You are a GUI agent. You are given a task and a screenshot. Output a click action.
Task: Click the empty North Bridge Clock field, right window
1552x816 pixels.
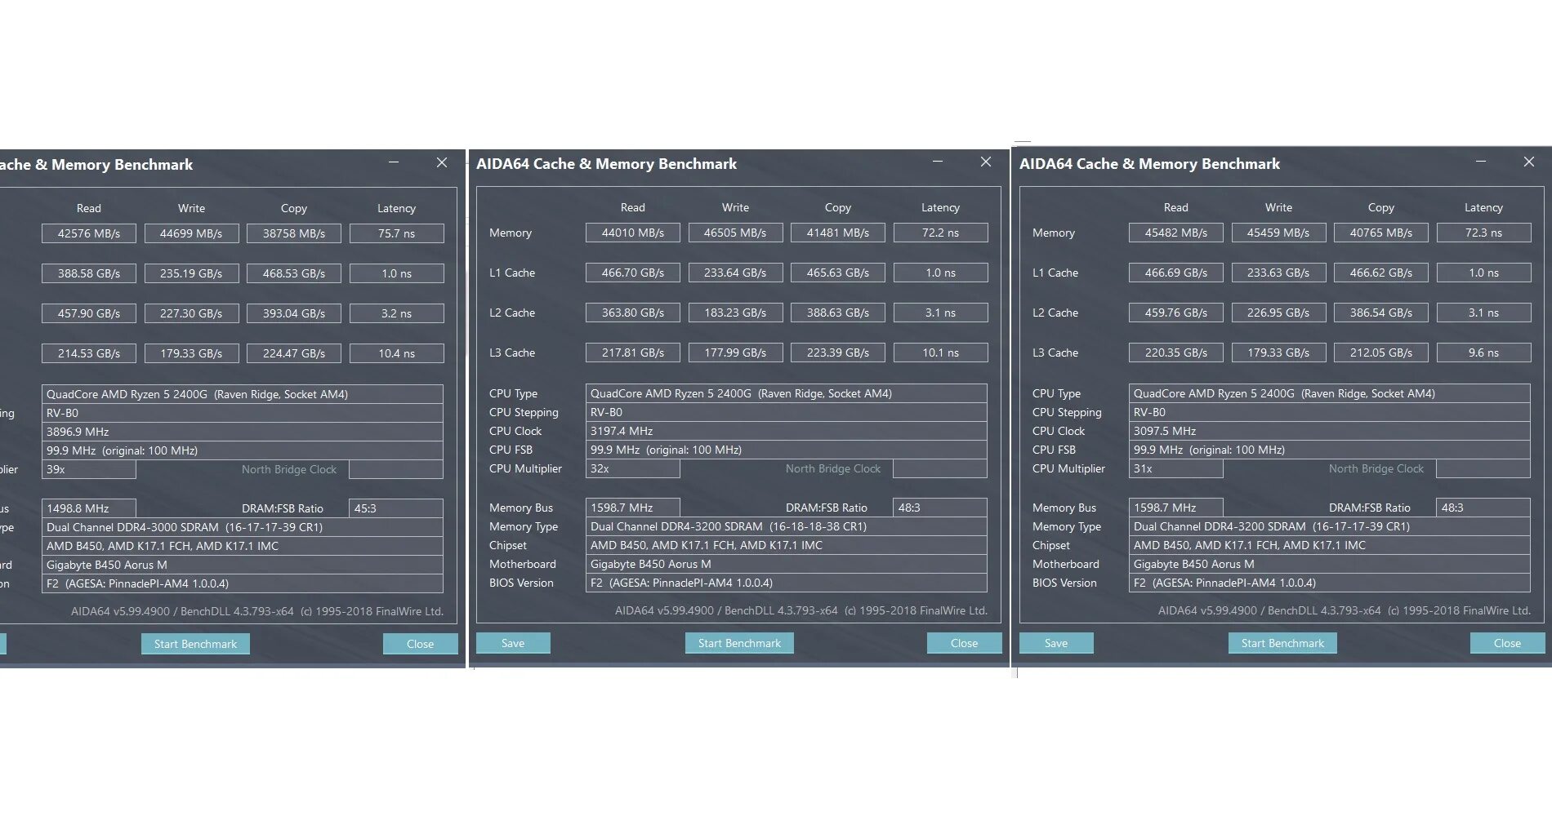[1483, 468]
